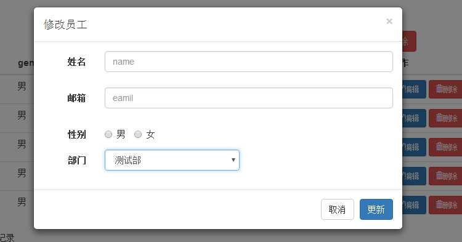Click the 姓名 label
This screenshot has width=462, height=242.
click(76, 62)
